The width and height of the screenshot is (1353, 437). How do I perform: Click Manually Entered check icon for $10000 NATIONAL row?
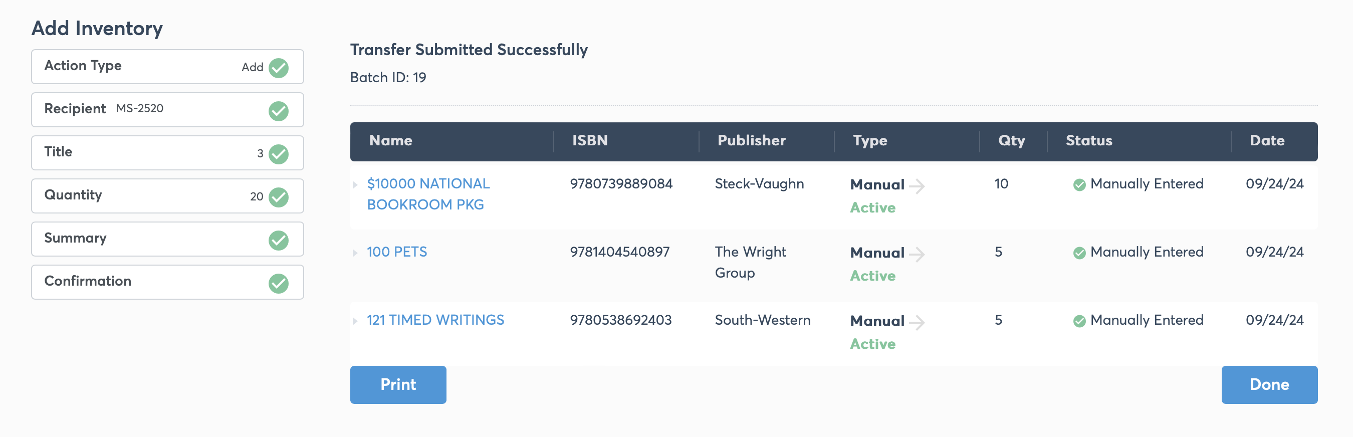pyautogui.click(x=1079, y=184)
